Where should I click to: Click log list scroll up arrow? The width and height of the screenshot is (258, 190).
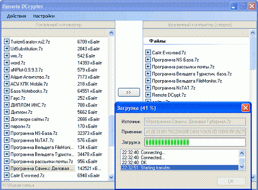point(242,153)
